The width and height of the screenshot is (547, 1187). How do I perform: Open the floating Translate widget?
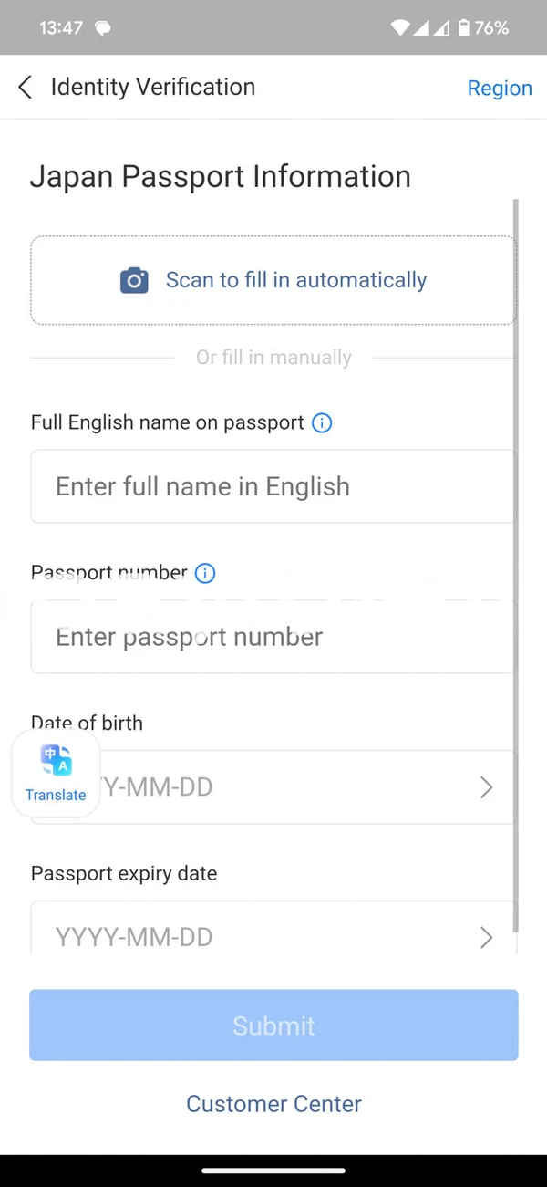pyautogui.click(x=56, y=774)
